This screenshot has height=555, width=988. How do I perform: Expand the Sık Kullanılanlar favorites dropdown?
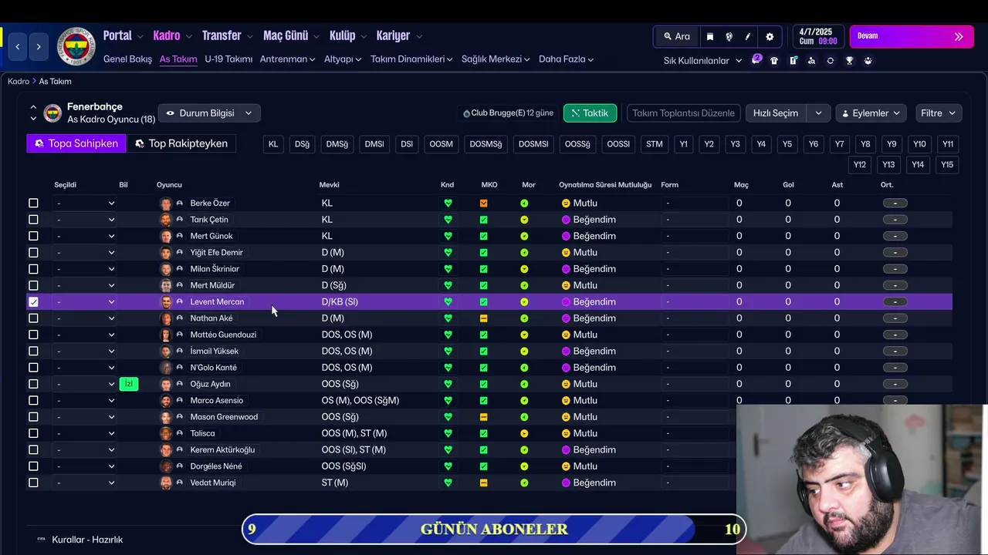click(x=702, y=61)
